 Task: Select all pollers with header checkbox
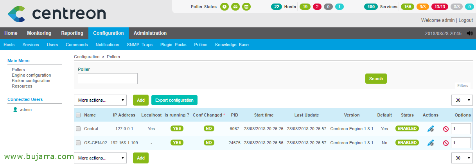(78, 115)
